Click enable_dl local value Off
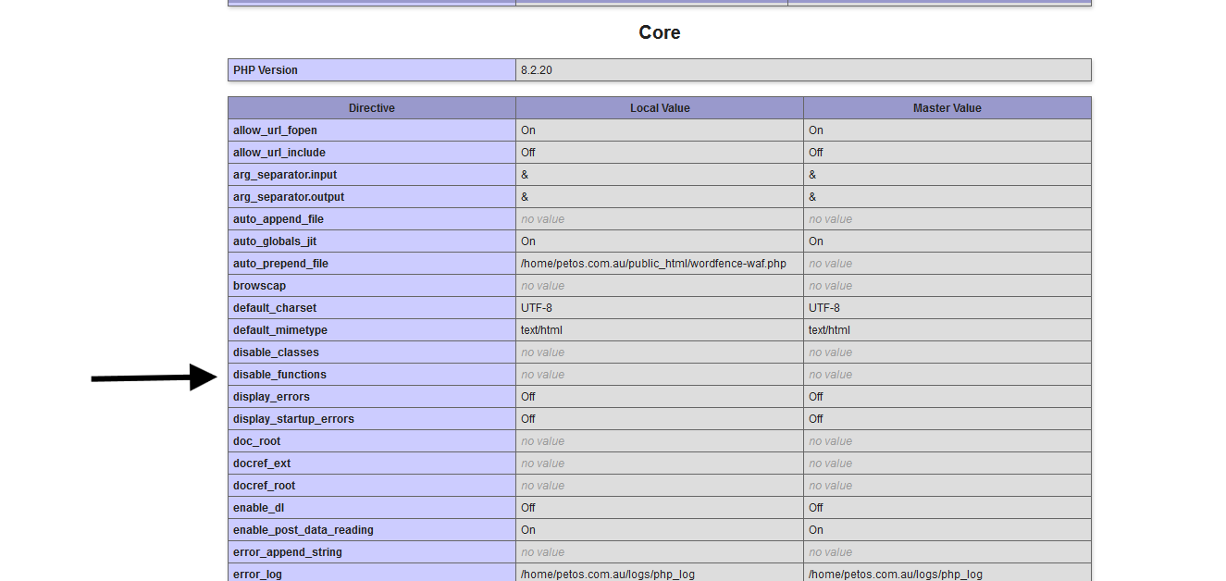Screen dimensions: 1226x581 click(528, 508)
